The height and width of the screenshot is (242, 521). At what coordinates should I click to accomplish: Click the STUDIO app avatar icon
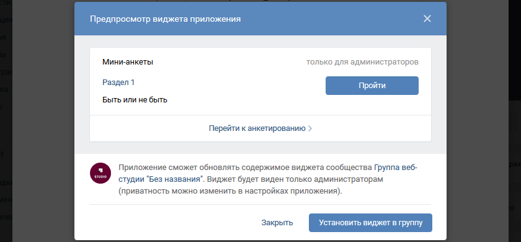100,173
